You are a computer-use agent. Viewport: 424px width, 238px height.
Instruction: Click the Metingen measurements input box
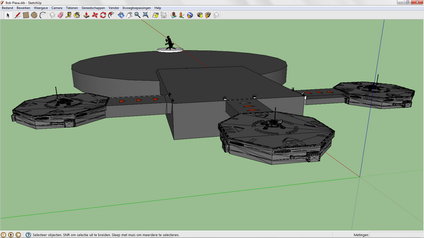coord(396,235)
